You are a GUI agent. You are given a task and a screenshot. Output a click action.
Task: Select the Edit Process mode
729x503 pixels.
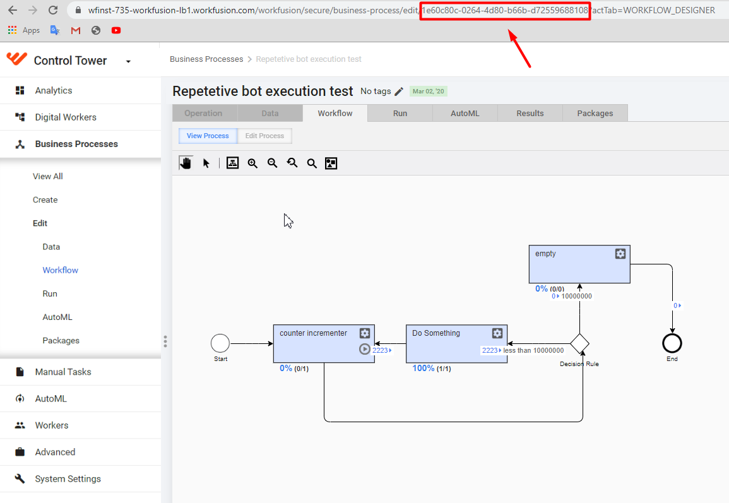(x=264, y=136)
